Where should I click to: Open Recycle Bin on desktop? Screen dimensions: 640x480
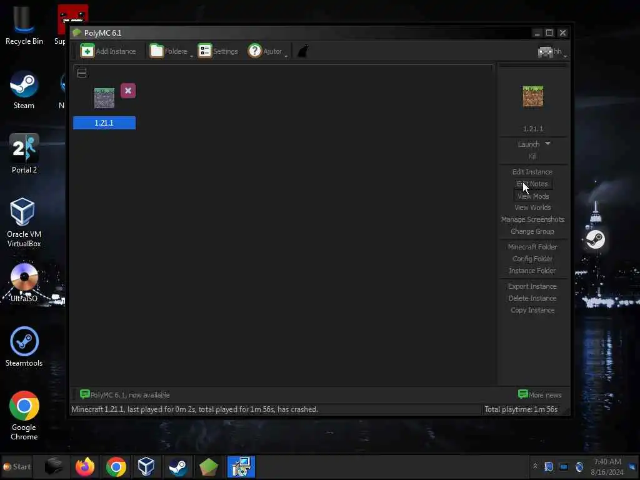(24, 25)
